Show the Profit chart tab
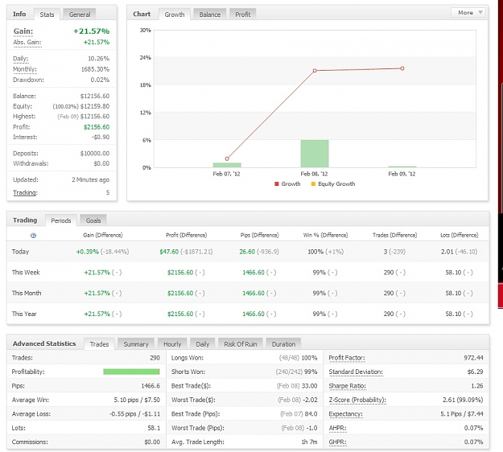 point(242,14)
